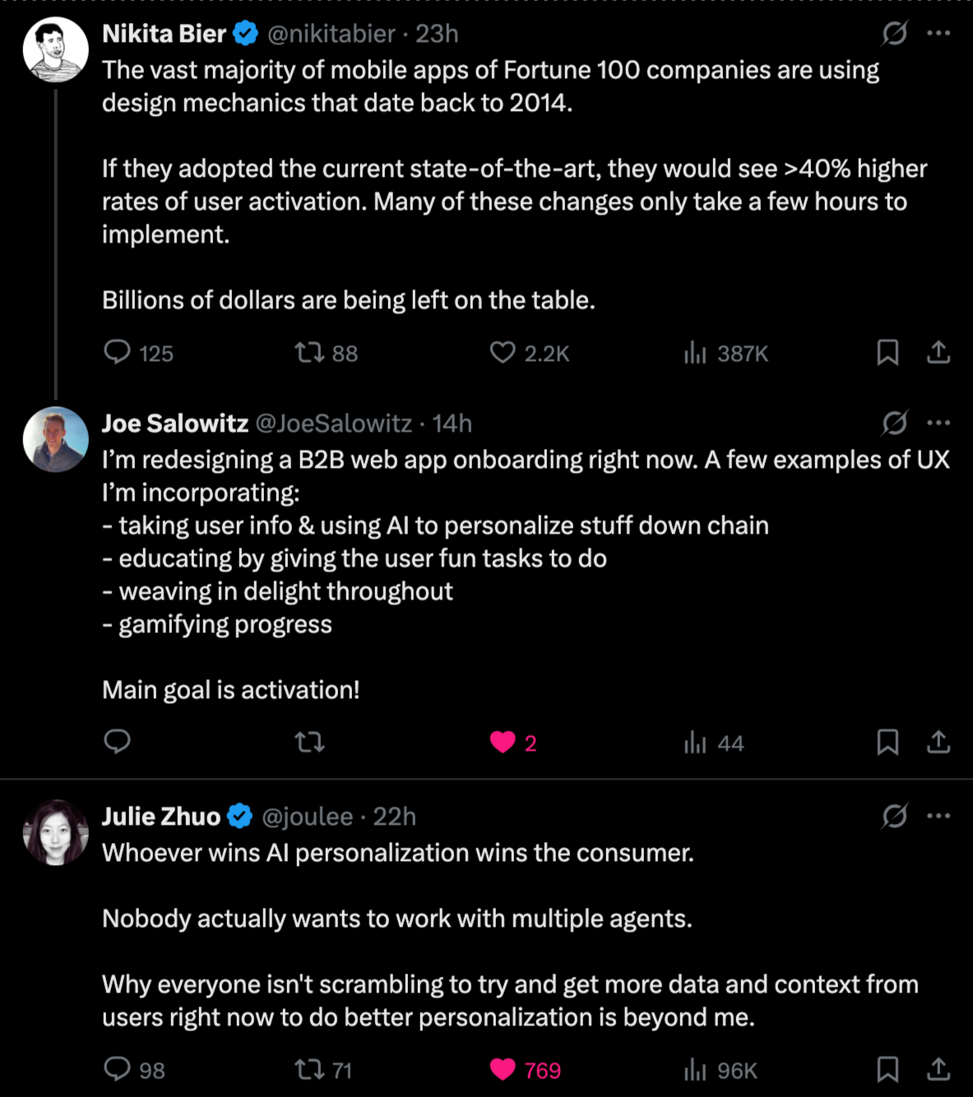Open Julie Zhuo's profile picture
This screenshot has height=1097, width=973.
coord(56,832)
